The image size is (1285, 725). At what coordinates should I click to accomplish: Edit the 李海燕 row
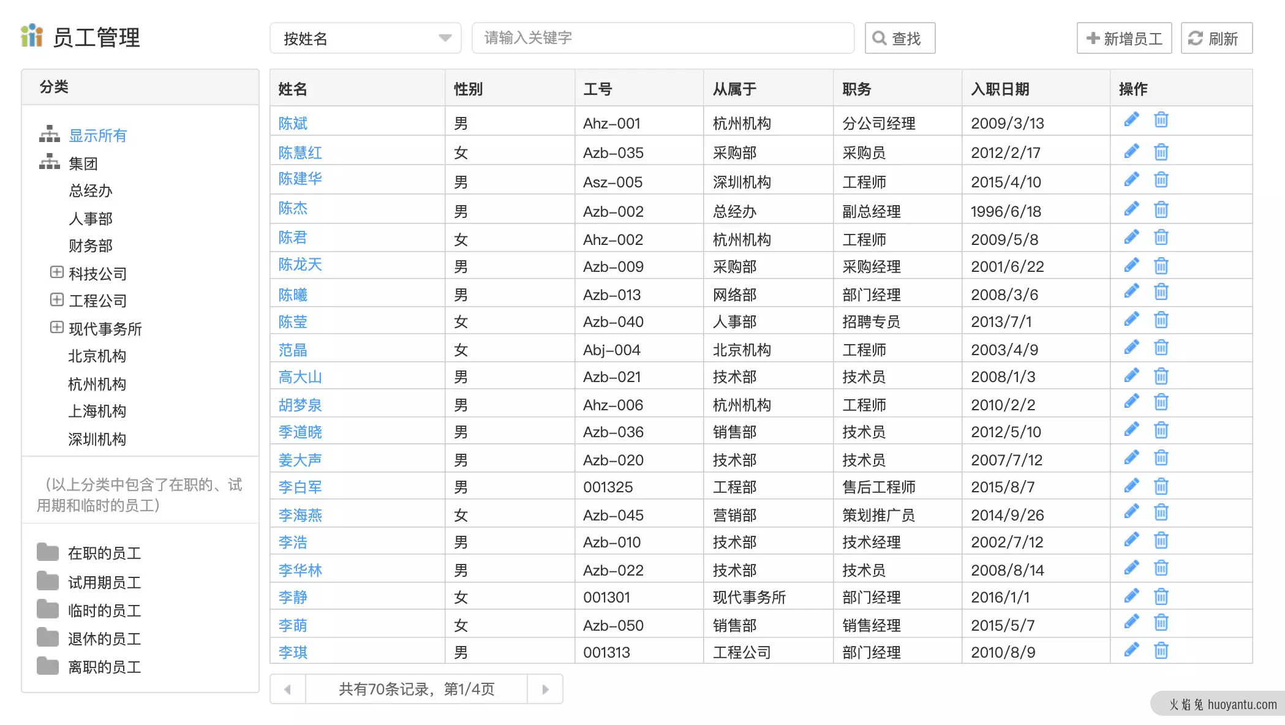tap(1131, 511)
